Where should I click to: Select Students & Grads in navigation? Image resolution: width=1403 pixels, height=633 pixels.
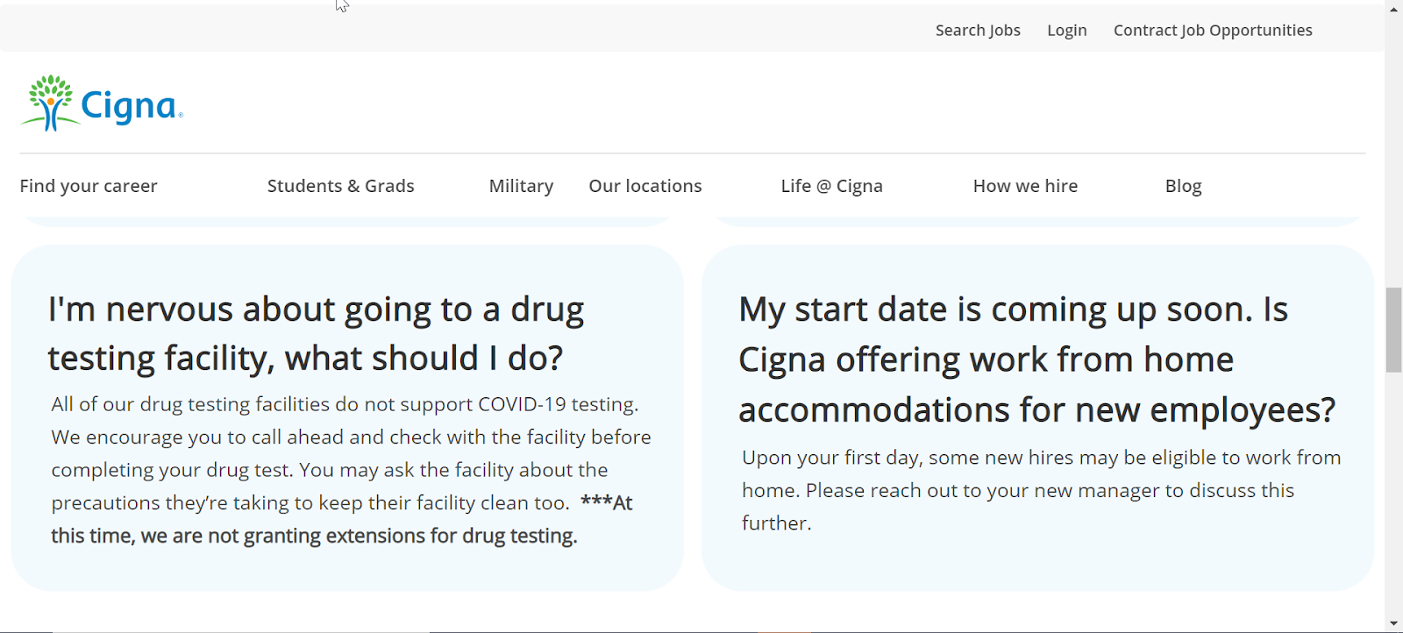(x=341, y=186)
